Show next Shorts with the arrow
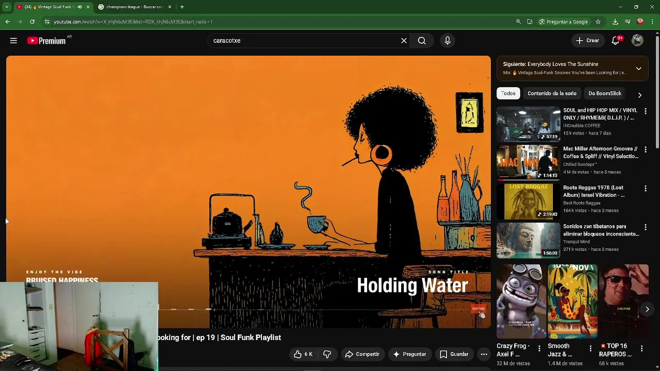The image size is (660, 371). [x=647, y=309]
